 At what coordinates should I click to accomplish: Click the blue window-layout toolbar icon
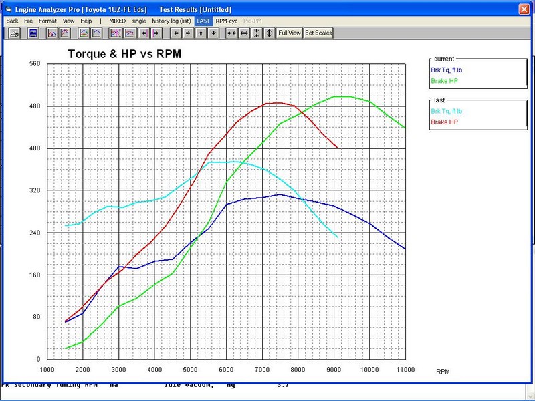tap(33, 33)
